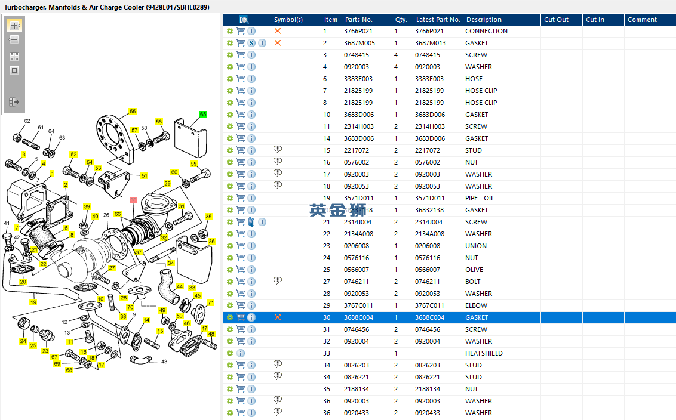The image size is (676, 420).
Task: Open info for selected item 30 GASKET
Action: click(251, 317)
